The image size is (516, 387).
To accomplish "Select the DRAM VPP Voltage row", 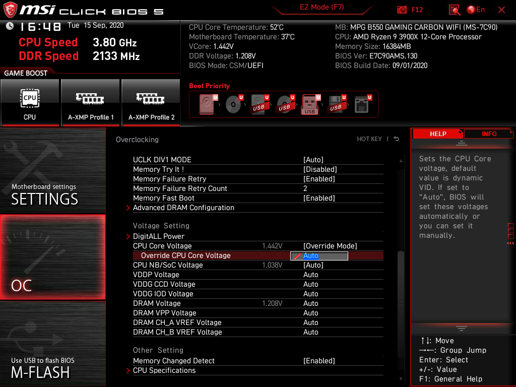I will 258,312.
